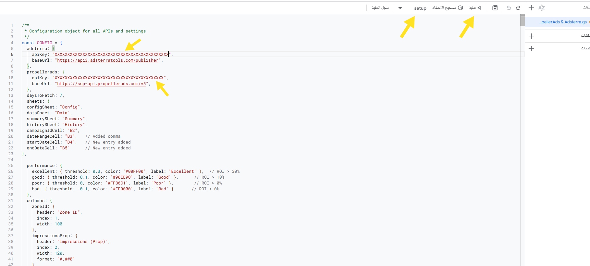590x266 pixels.
Task: Click line number 25 in the gutter
Action: tap(11, 166)
